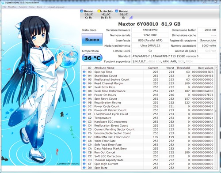The image size is (221, 173).
Task: Click the power-on count field 1063 volte
Action: click(x=207, y=45)
